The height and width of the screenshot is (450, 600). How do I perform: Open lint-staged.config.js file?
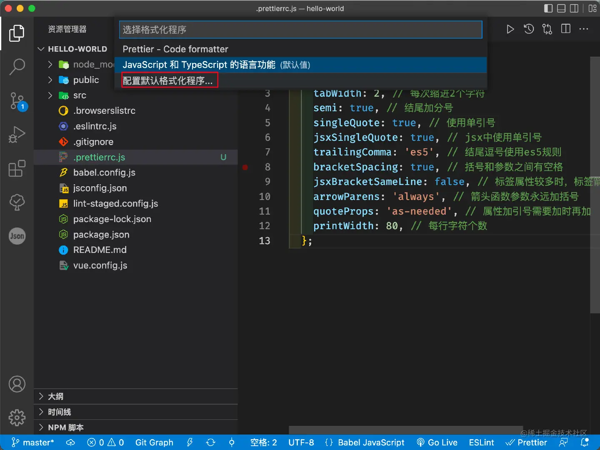point(136,203)
